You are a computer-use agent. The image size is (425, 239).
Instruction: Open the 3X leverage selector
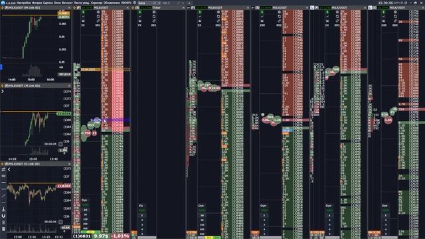[83, 25]
